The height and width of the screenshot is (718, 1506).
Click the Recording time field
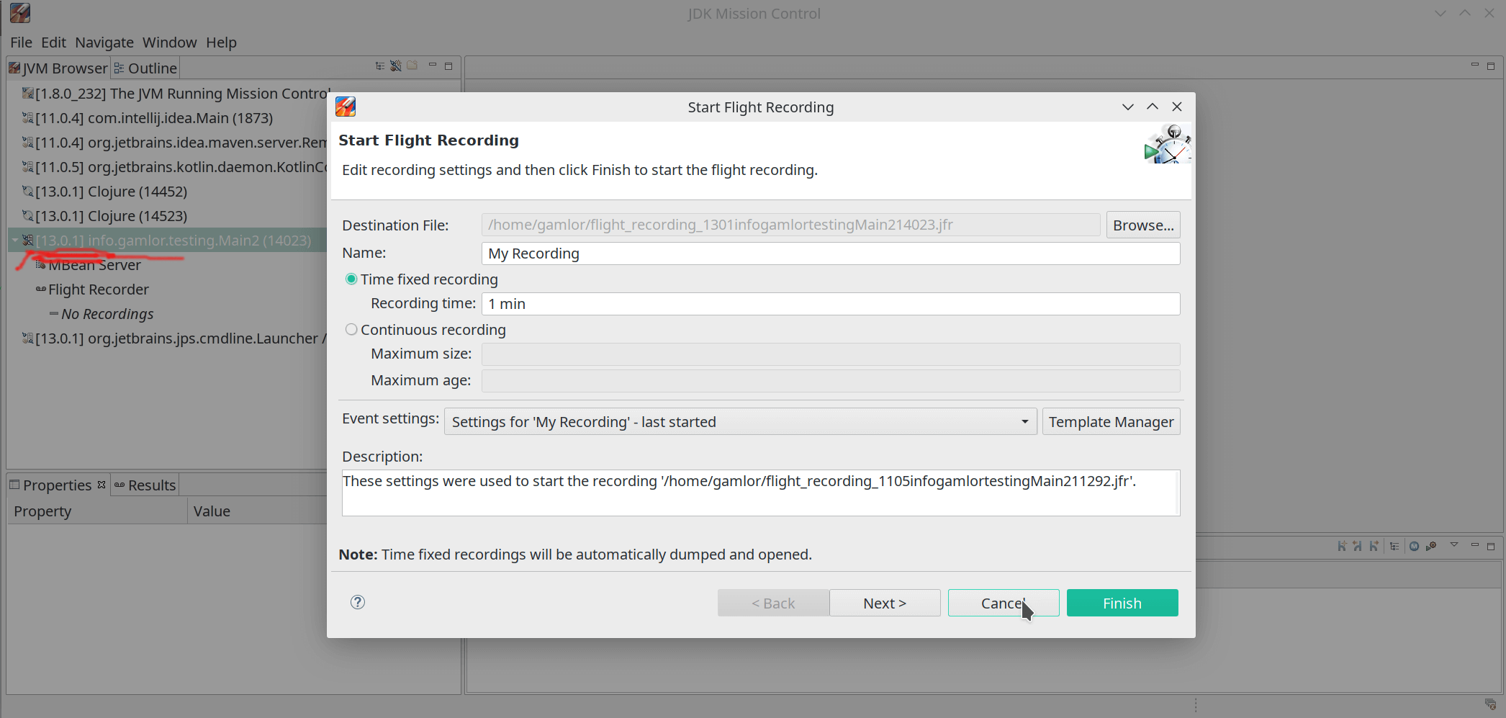(x=831, y=304)
